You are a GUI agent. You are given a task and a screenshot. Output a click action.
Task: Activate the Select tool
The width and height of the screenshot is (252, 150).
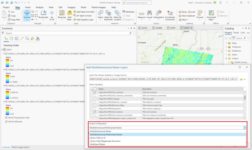tap(100, 15)
